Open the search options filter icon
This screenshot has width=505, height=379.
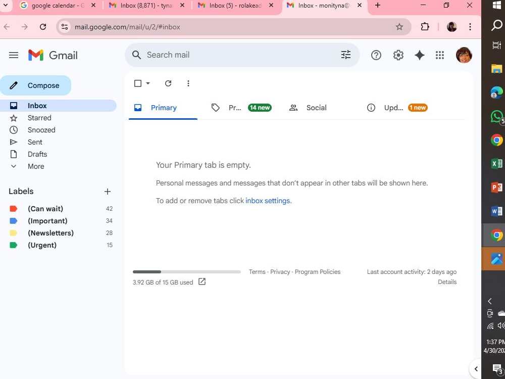(345, 55)
